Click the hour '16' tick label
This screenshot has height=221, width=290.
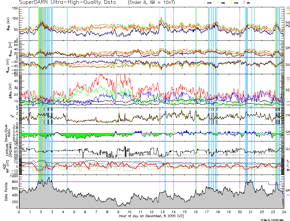(196, 212)
